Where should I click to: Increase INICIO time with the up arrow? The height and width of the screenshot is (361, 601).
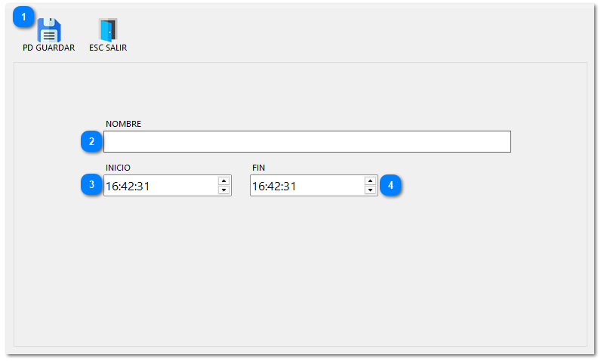223,180
